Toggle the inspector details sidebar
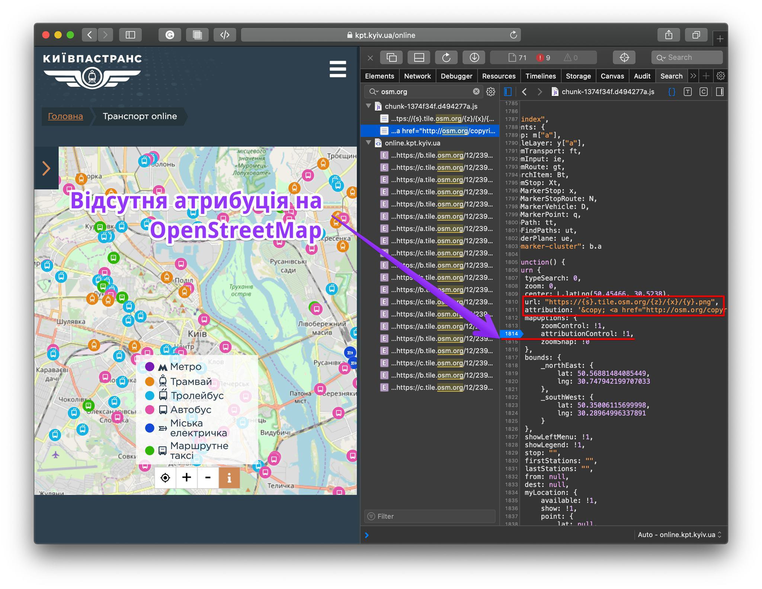 [x=720, y=92]
